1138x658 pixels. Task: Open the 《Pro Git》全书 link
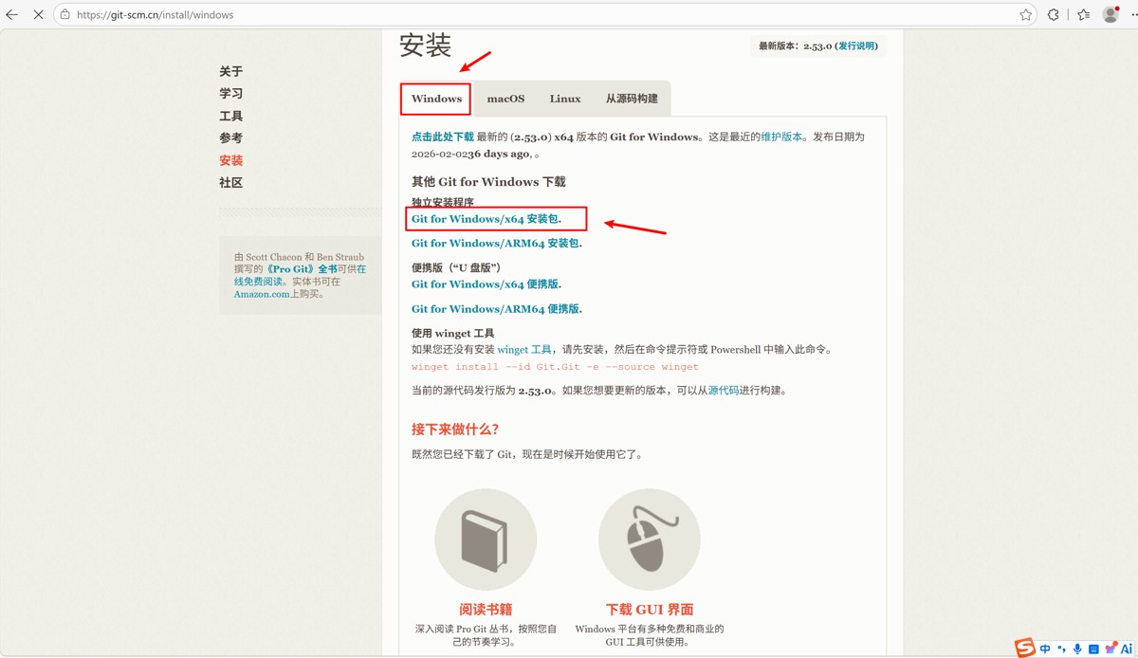pos(302,269)
